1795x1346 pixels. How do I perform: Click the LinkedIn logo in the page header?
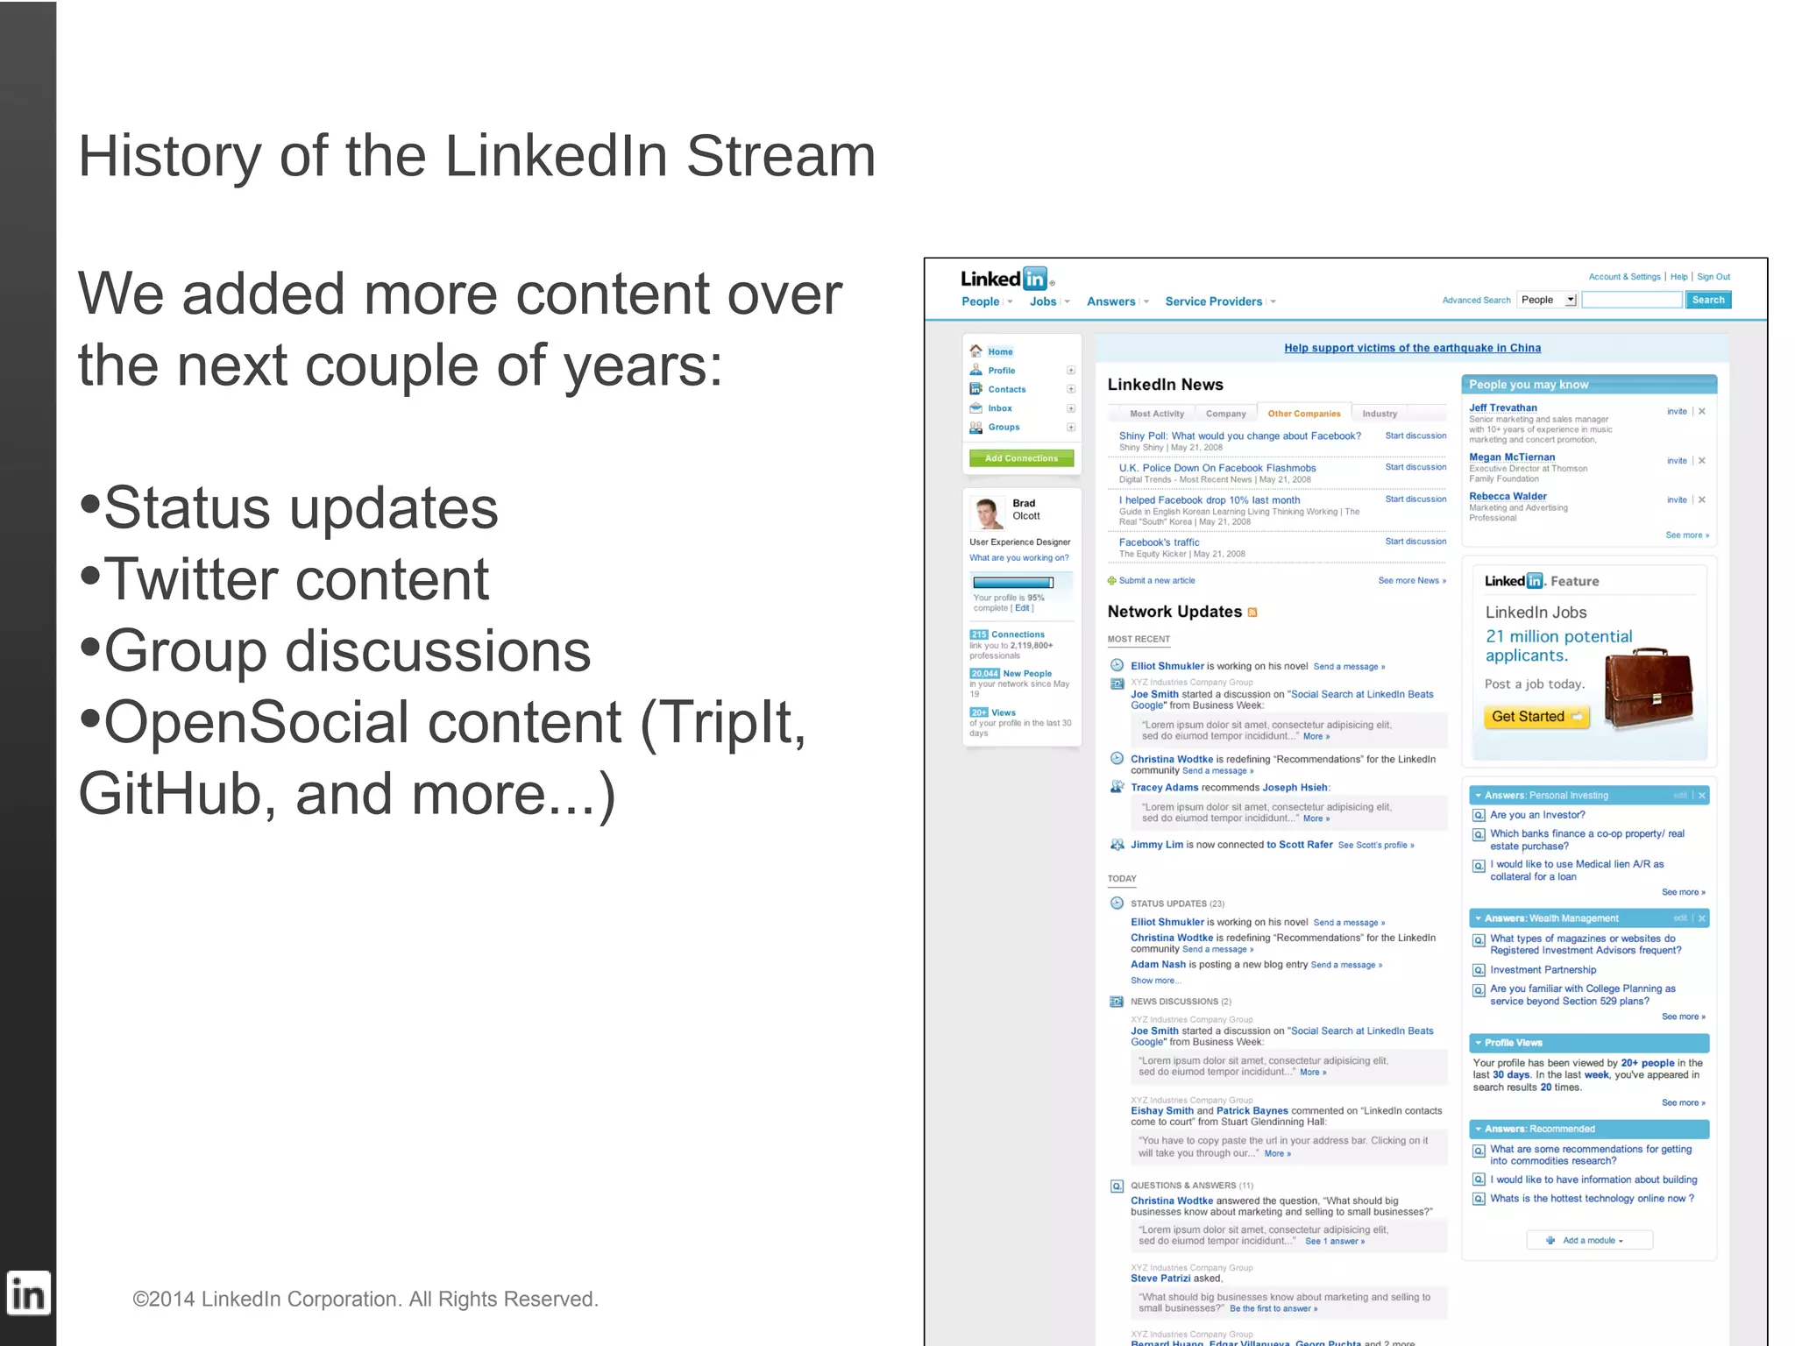pos(1007,279)
